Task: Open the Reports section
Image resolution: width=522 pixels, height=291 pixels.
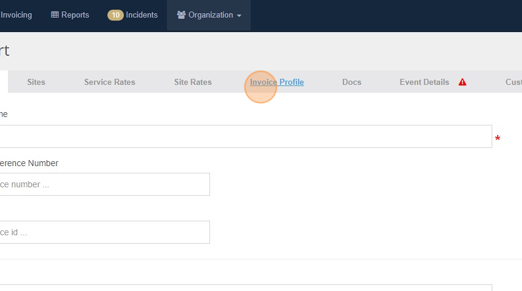Action: [x=70, y=15]
